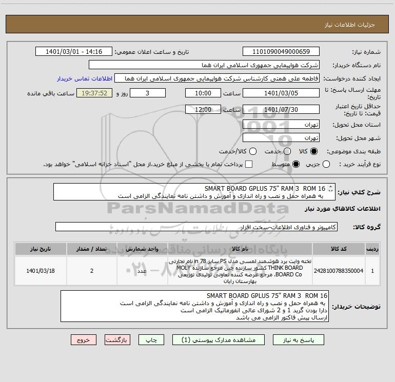Click the unit cell 'عدد'

point(142,271)
